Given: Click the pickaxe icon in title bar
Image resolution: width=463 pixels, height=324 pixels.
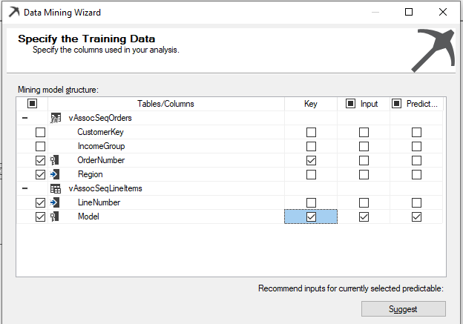Looking at the screenshot, I should [x=13, y=13].
